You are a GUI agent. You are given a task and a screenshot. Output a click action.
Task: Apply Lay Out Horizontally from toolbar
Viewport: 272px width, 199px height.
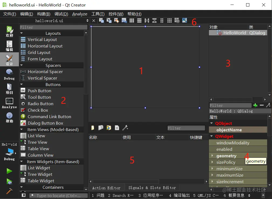[x=132, y=20]
